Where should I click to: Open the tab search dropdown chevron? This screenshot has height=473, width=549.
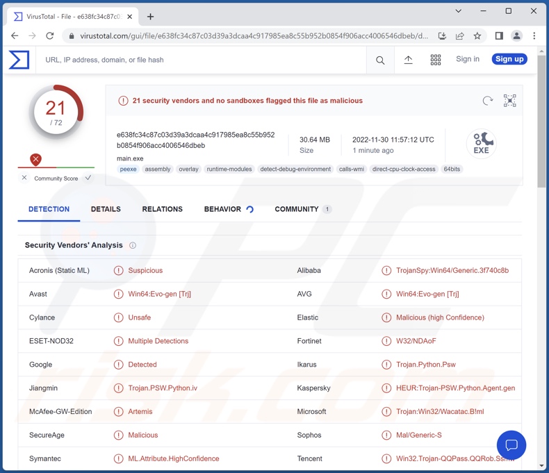coord(459,11)
